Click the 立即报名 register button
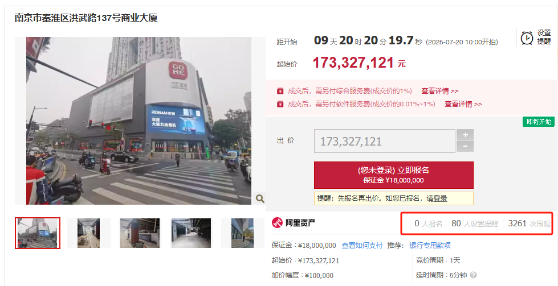The image size is (558, 286). 394,175
